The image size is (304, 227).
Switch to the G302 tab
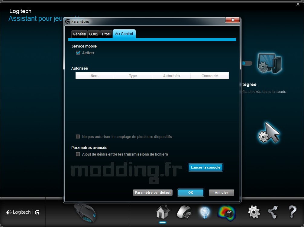click(94, 34)
